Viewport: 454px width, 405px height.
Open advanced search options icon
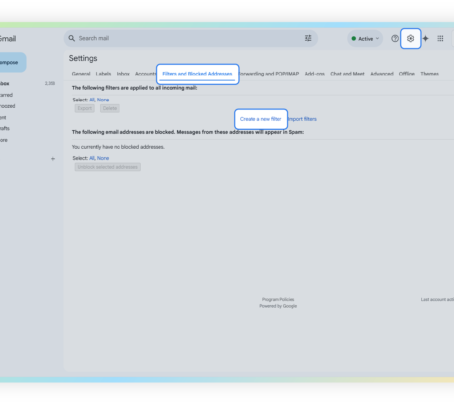(x=308, y=38)
